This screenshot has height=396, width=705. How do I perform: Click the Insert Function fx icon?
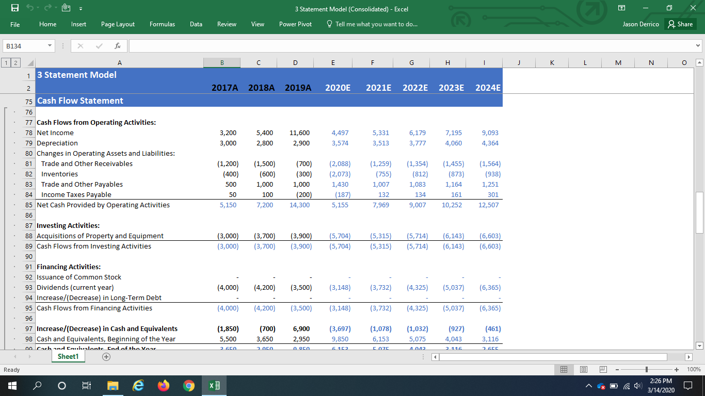pos(118,46)
